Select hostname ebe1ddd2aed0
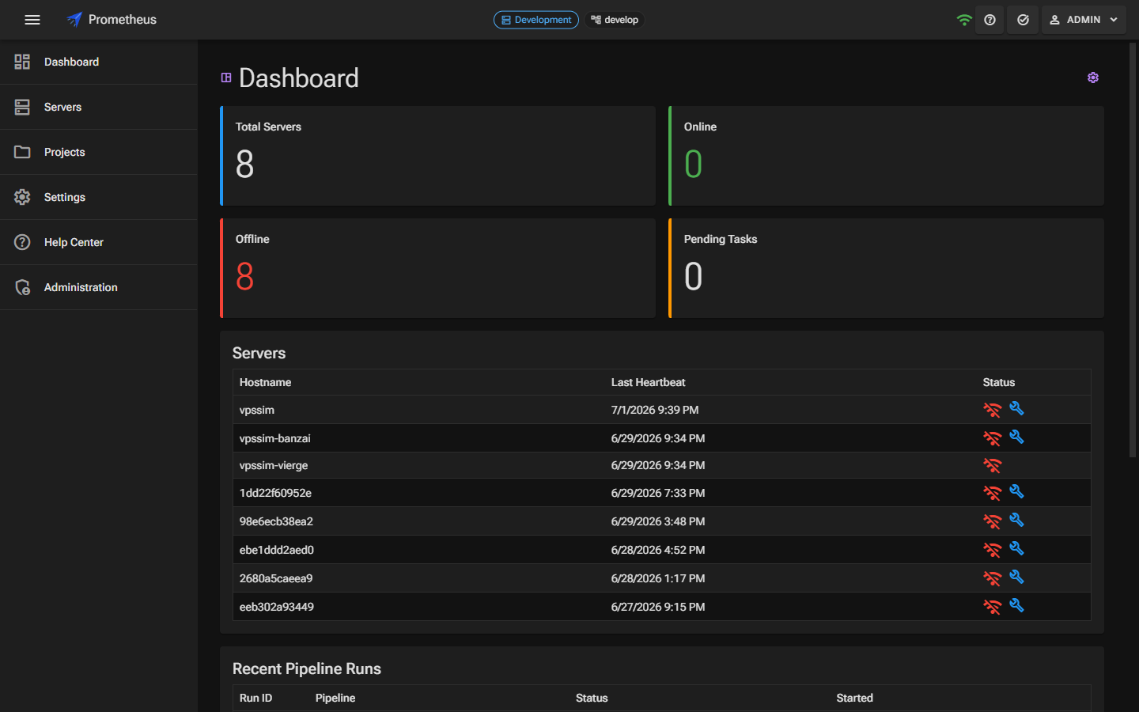 pos(277,550)
